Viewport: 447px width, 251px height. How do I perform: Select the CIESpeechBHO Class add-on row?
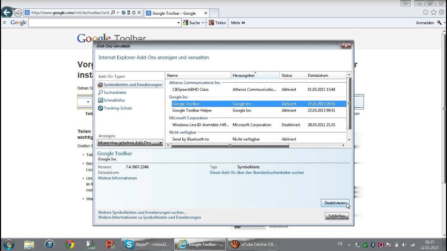[258, 90]
